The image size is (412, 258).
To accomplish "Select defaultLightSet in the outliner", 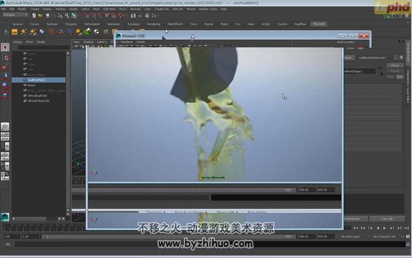I will pos(38,96).
